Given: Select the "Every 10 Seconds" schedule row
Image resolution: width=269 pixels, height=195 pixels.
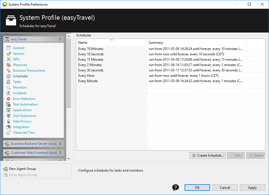Looking at the screenshot, I should [170, 54].
